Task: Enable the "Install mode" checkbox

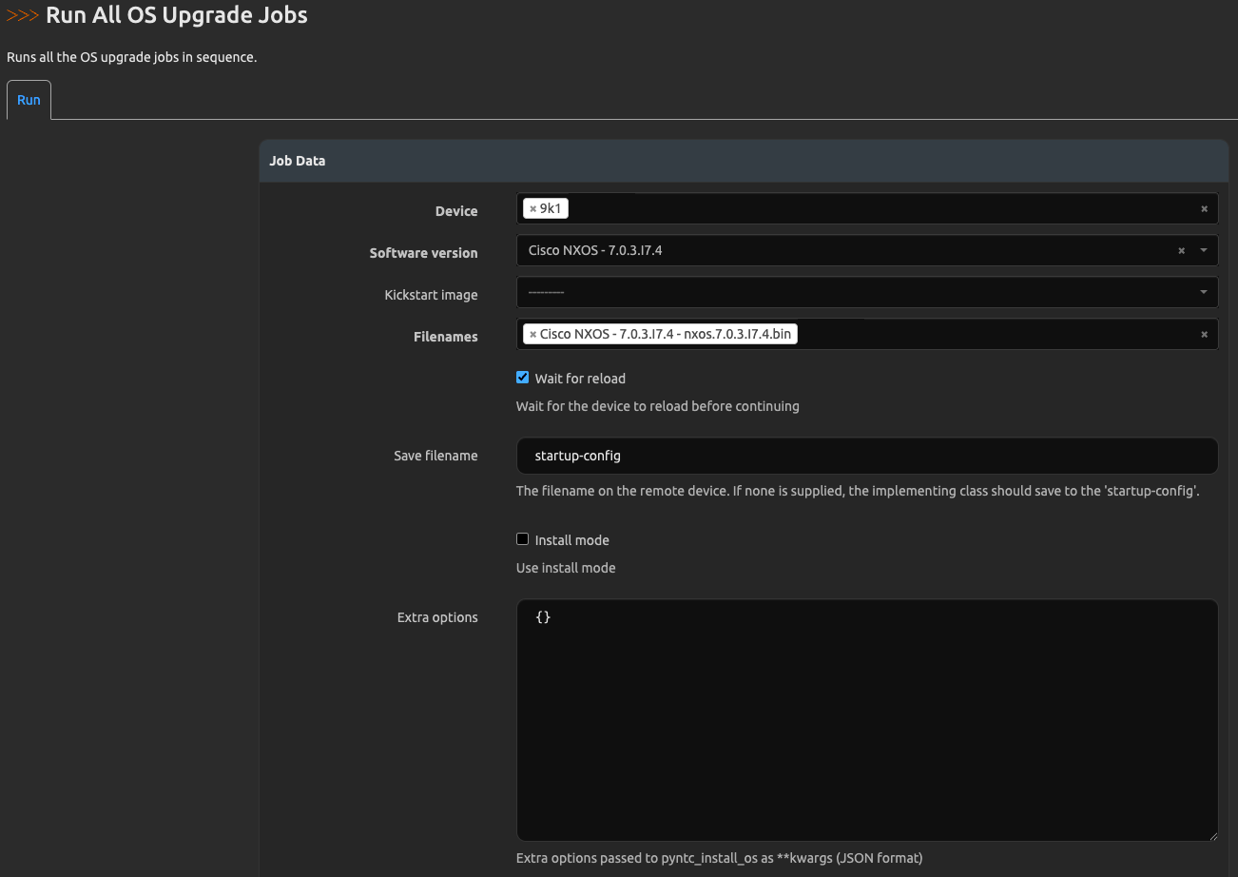Action: pos(522,538)
